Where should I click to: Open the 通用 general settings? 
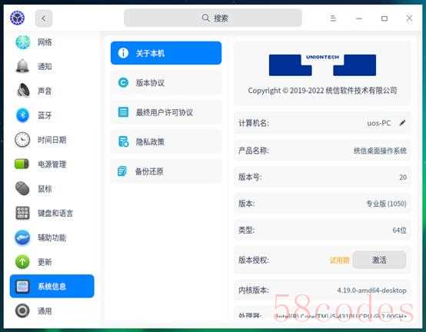52,310
